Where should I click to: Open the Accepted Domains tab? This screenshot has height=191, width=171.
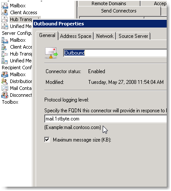point(154,3)
